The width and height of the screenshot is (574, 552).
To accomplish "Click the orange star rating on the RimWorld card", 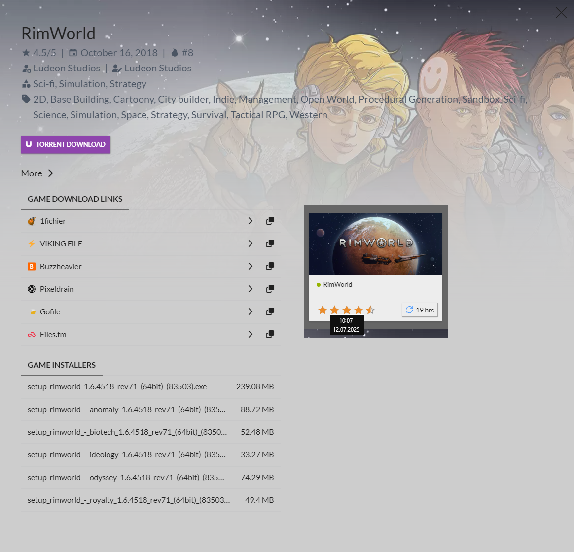I will click(x=346, y=310).
